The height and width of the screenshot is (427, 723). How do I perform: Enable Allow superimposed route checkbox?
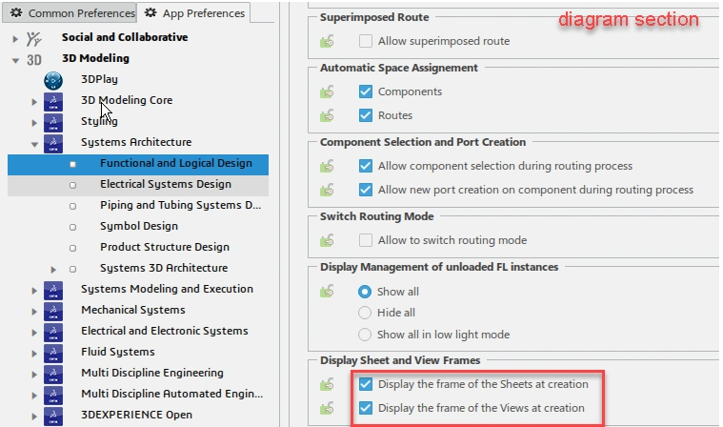(366, 42)
